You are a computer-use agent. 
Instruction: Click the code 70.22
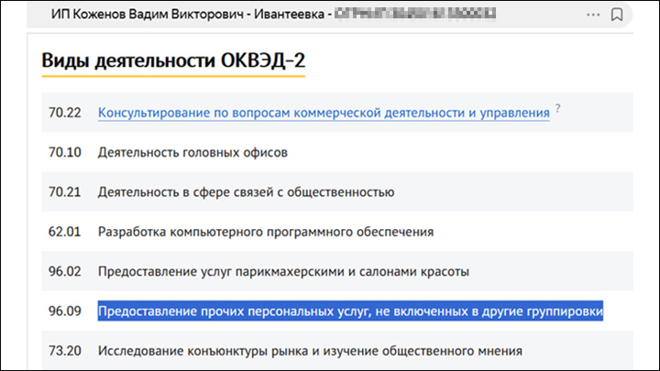pos(65,113)
